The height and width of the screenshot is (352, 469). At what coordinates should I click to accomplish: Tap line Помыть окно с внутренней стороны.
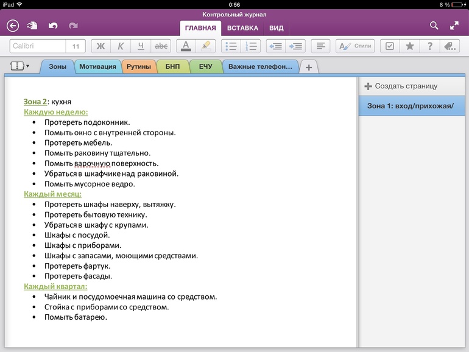(110, 133)
